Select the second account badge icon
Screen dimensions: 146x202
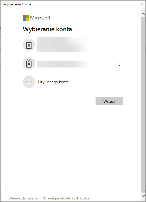point(29,63)
